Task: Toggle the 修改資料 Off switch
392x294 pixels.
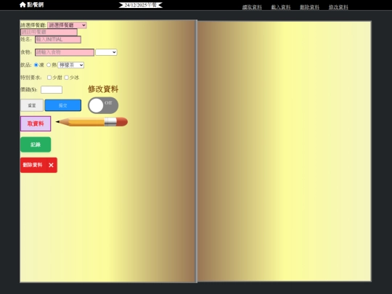Action: click(x=103, y=105)
